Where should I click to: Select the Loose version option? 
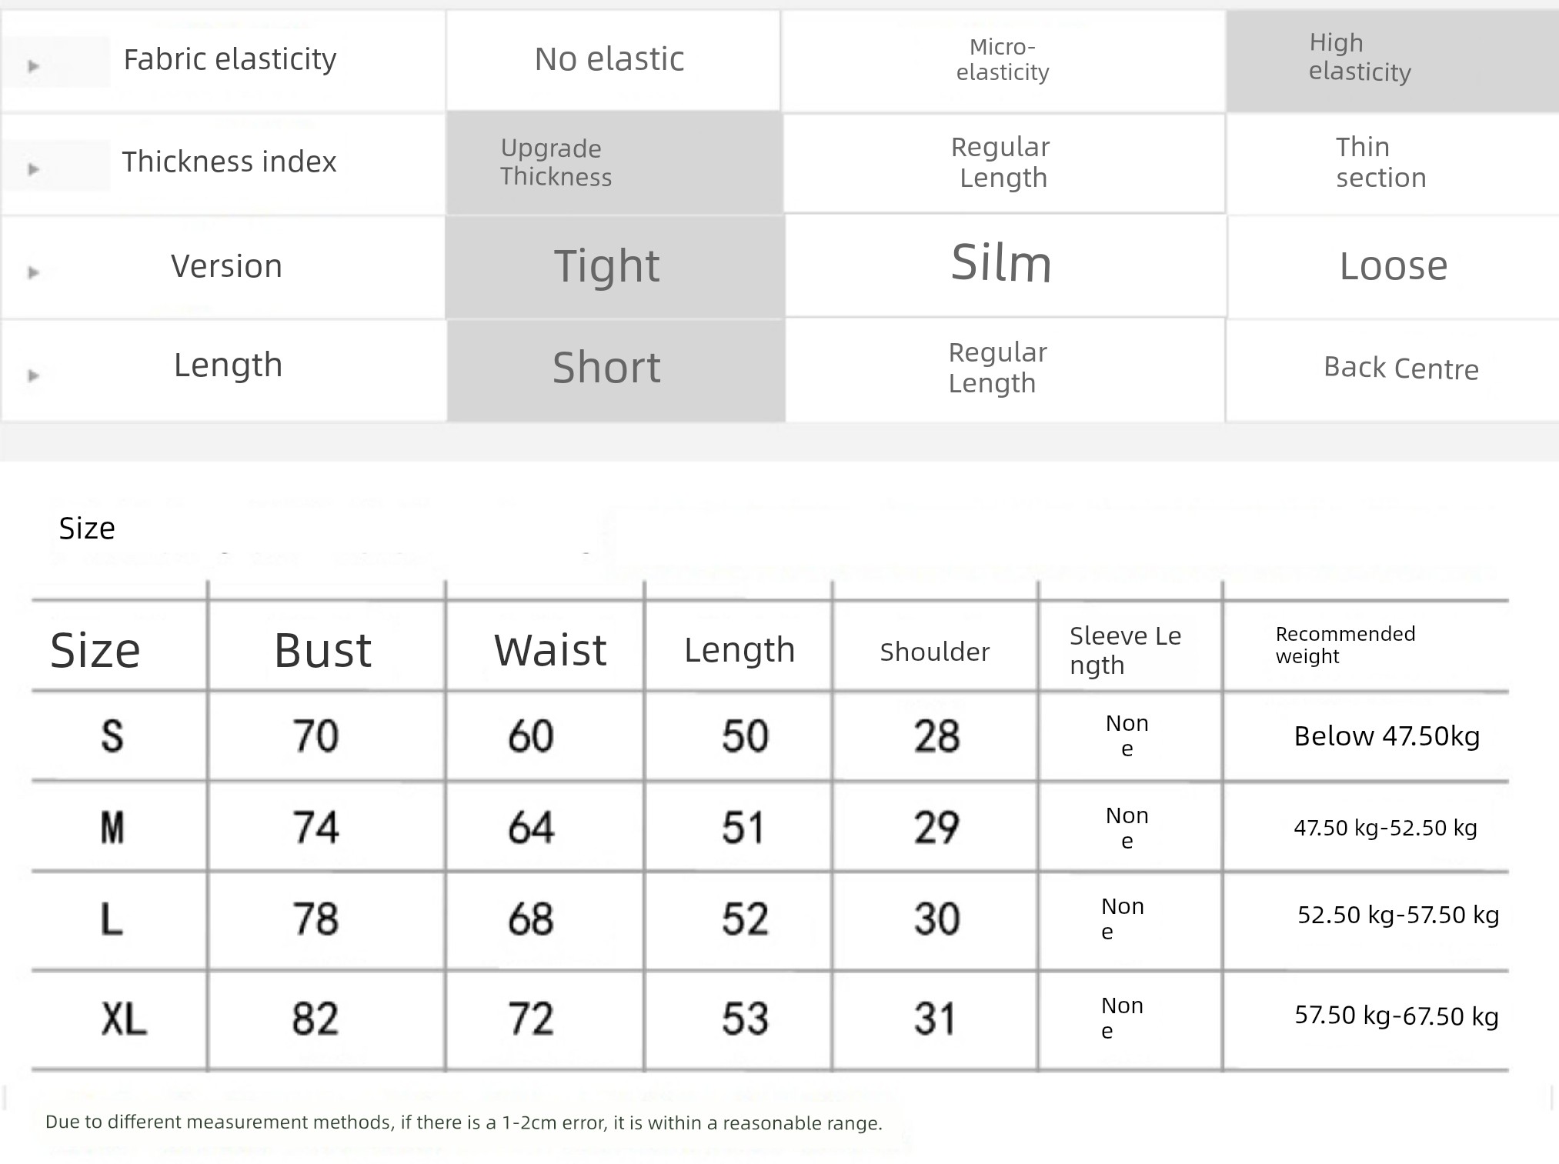pyautogui.click(x=1393, y=266)
